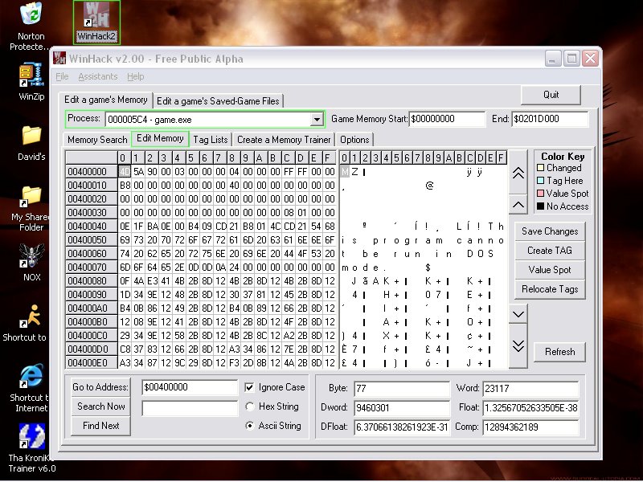
Task: Focus the Float value field
Action: (x=530, y=408)
